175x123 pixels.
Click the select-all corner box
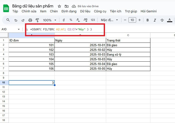point(4,35)
